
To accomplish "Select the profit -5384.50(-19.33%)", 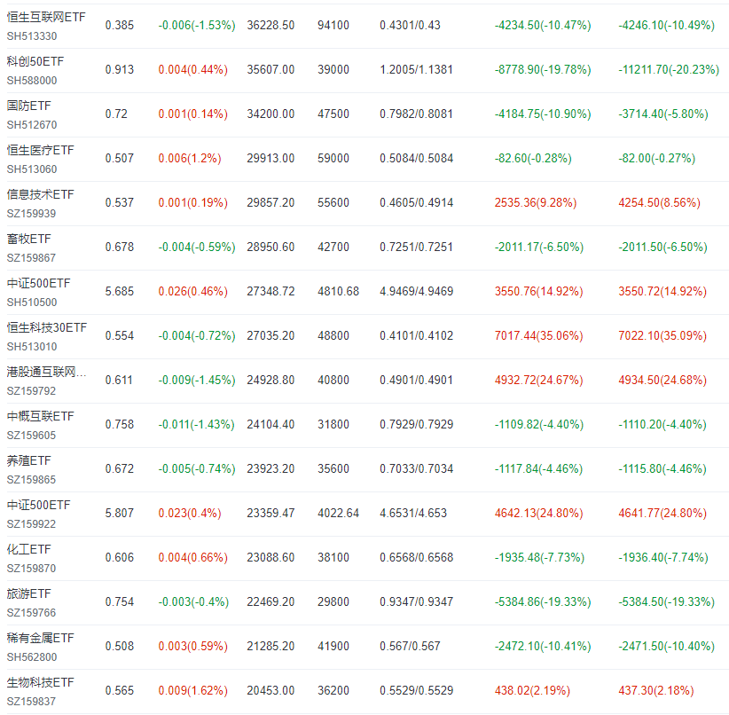I will (x=666, y=602).
